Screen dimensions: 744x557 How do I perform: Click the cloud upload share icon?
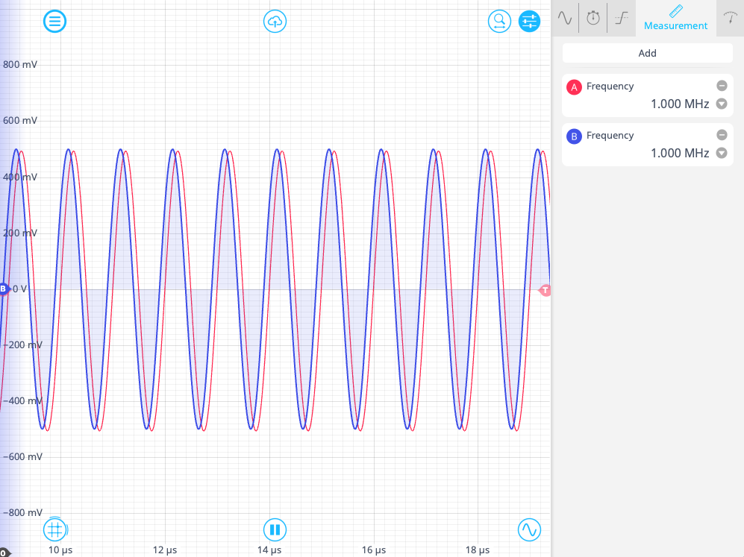(x=275, y=21)
